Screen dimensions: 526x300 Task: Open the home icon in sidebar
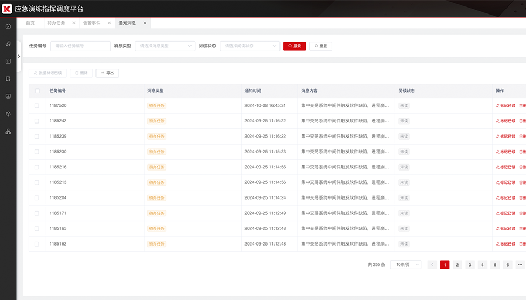point(8,26)
